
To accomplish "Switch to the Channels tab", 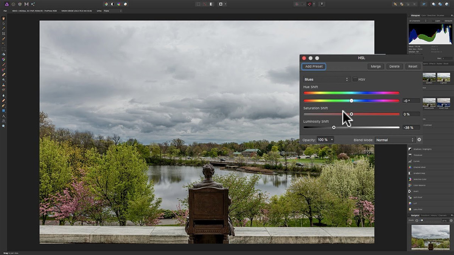I will coord(442,215).
